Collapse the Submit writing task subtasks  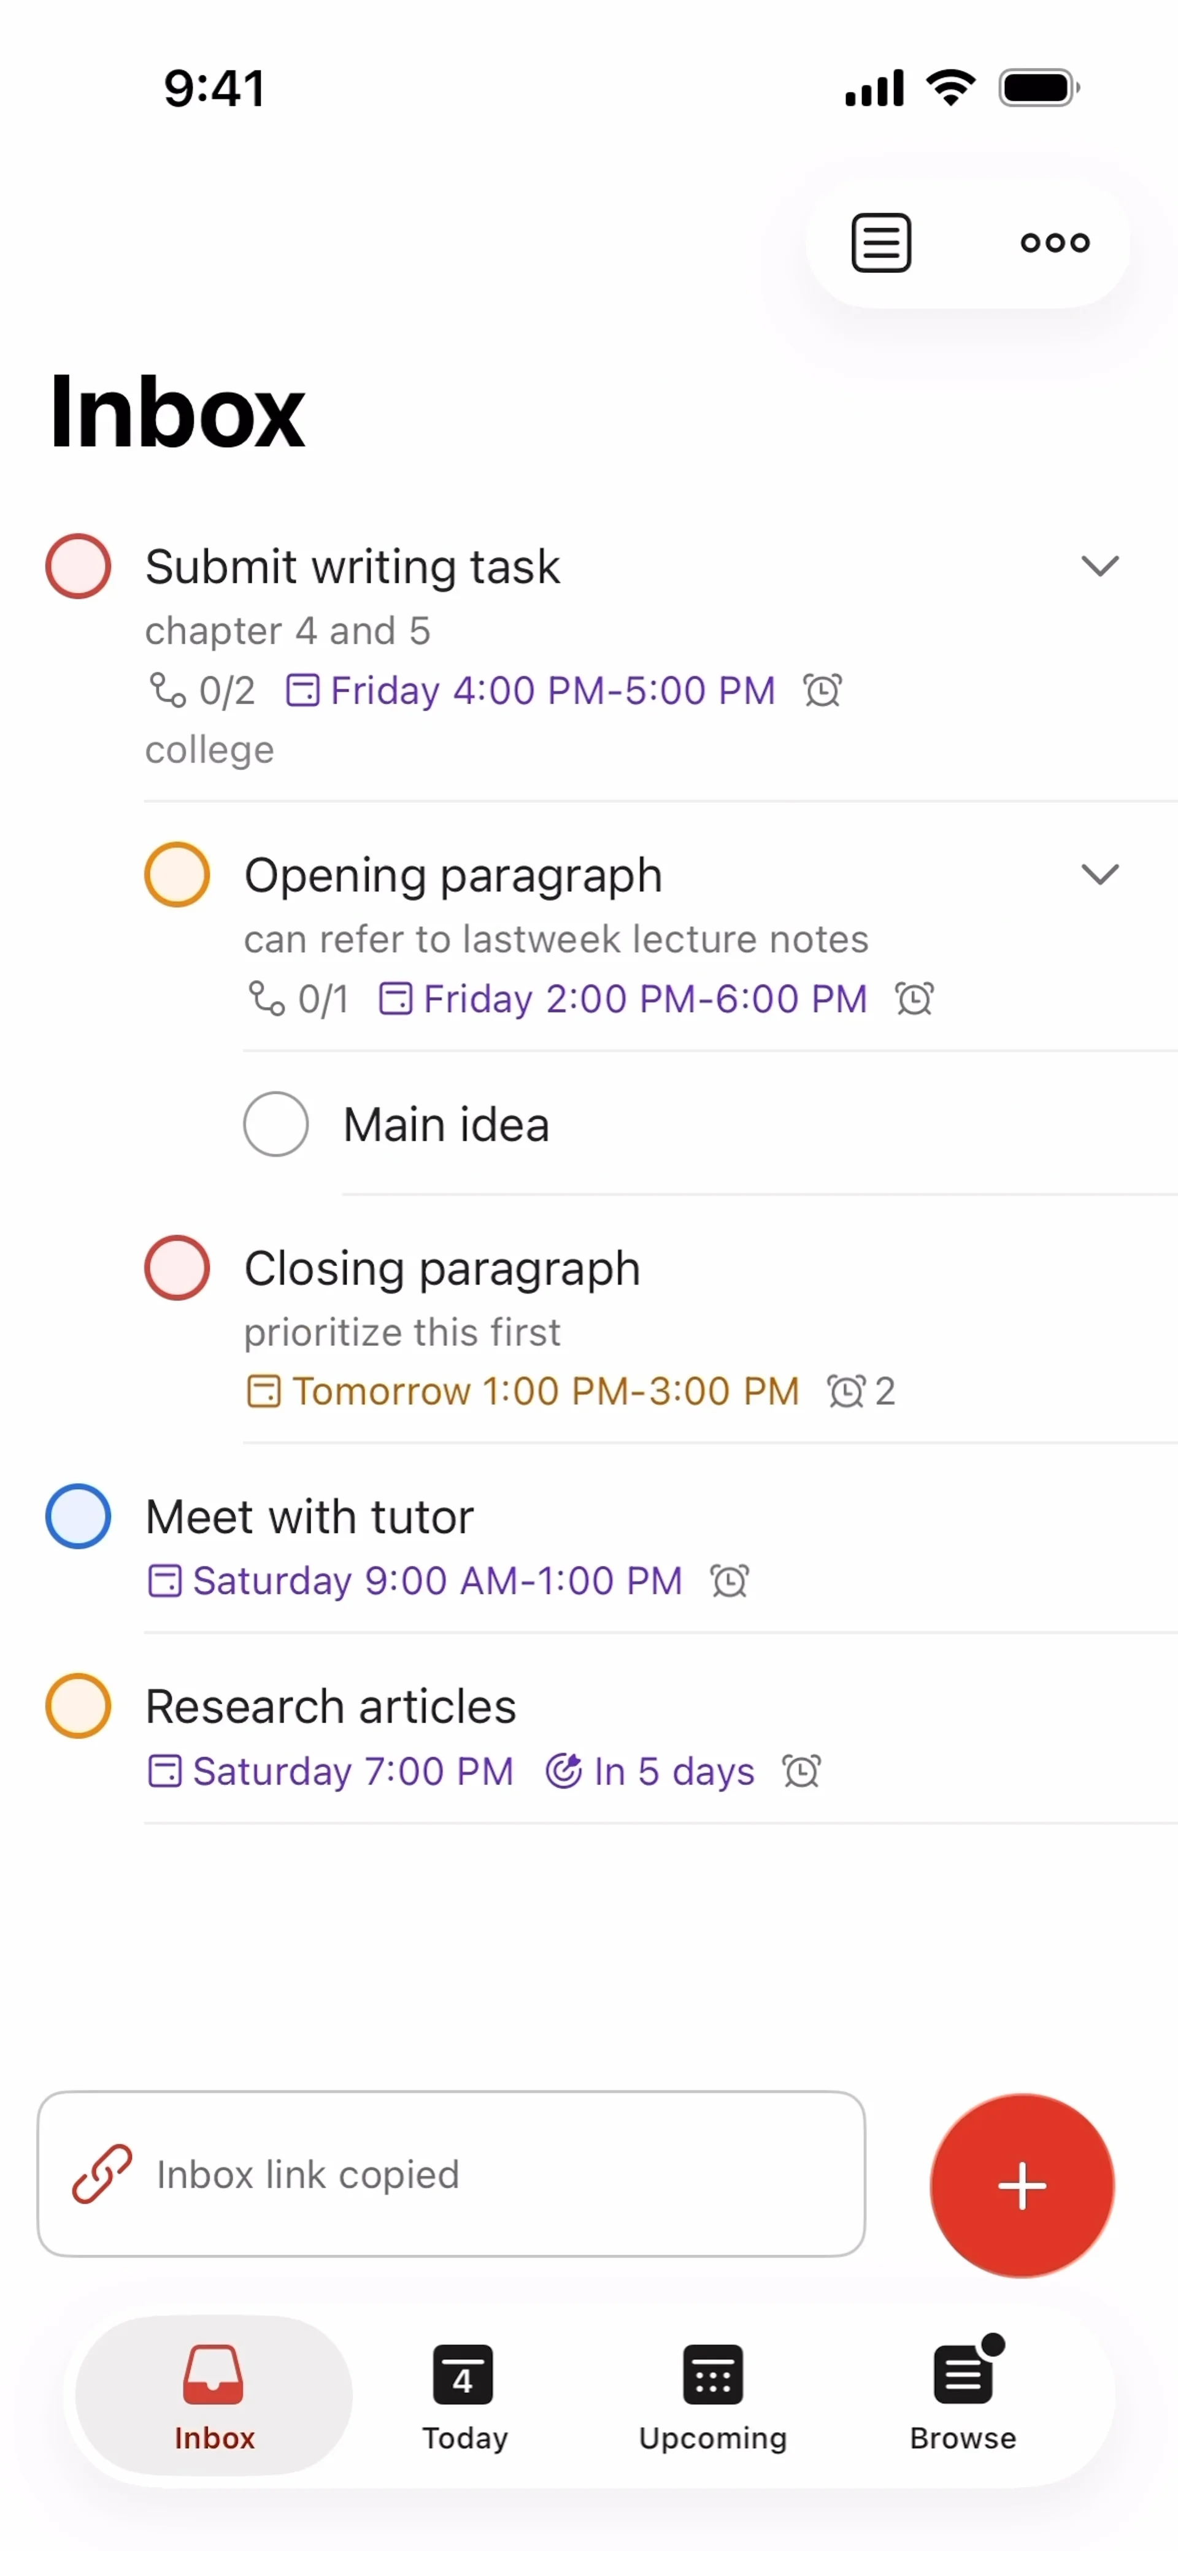[1099, 567]
